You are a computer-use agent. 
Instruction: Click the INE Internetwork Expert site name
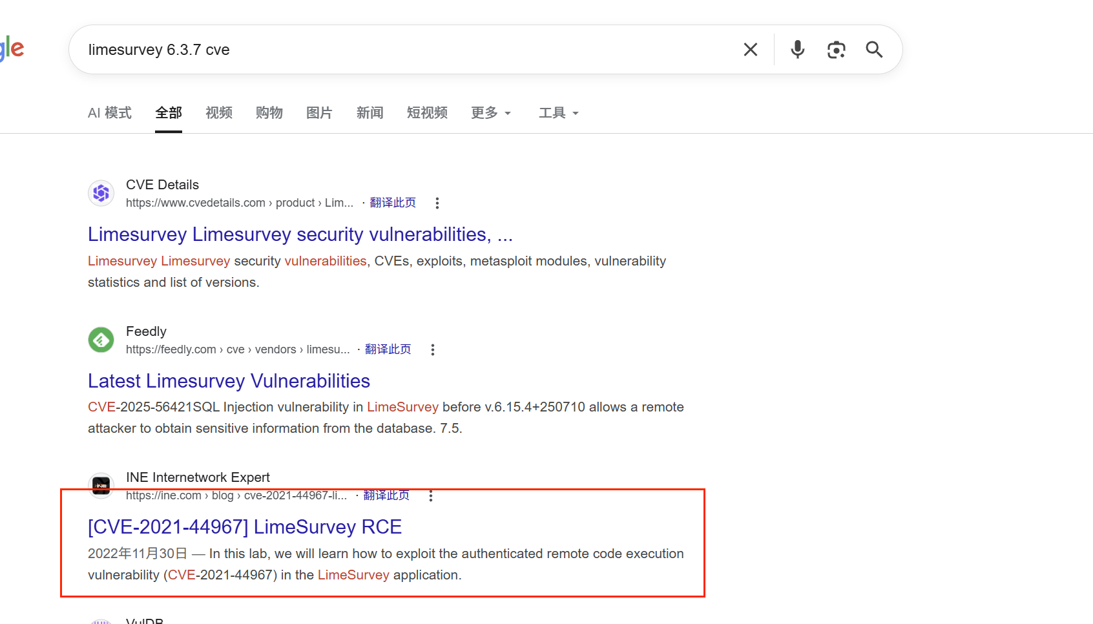coord(198,477)
